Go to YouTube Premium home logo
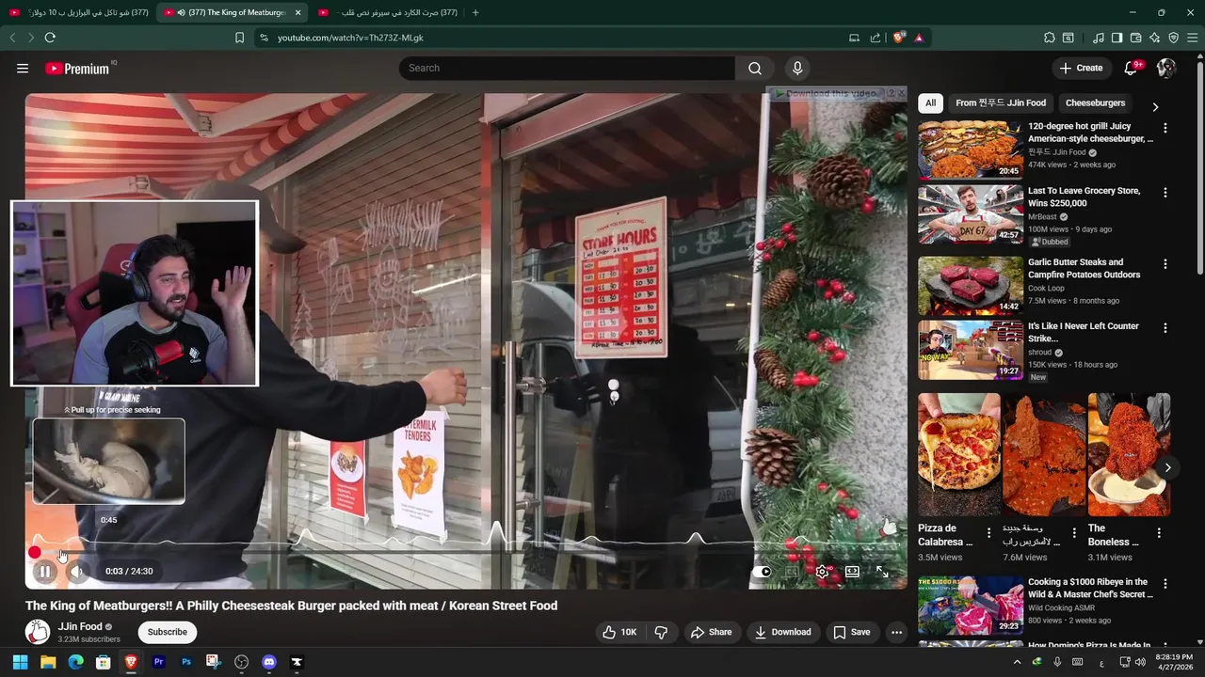Viewport: 1205px width, 677px height. point(78,69)
